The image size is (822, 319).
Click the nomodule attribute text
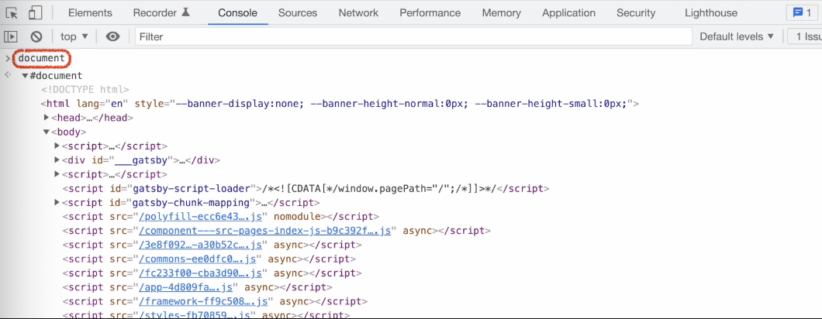pos(298,216)
